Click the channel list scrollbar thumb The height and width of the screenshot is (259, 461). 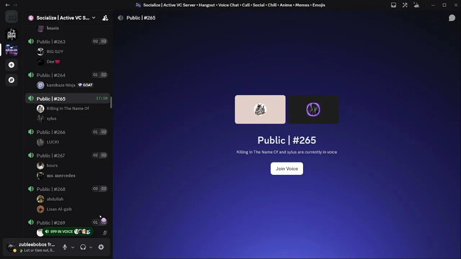click(x=111, y=102)
